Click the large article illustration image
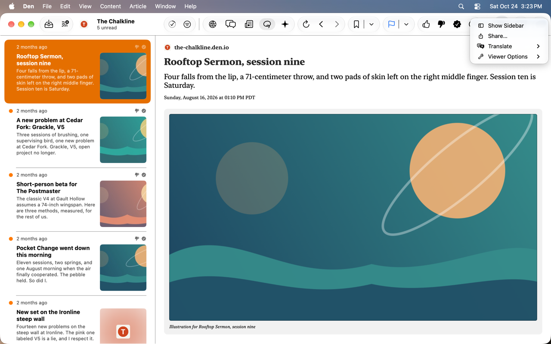The width and height of the screenshot is (551, 344). pyautogui.click(x=353, y=217)
